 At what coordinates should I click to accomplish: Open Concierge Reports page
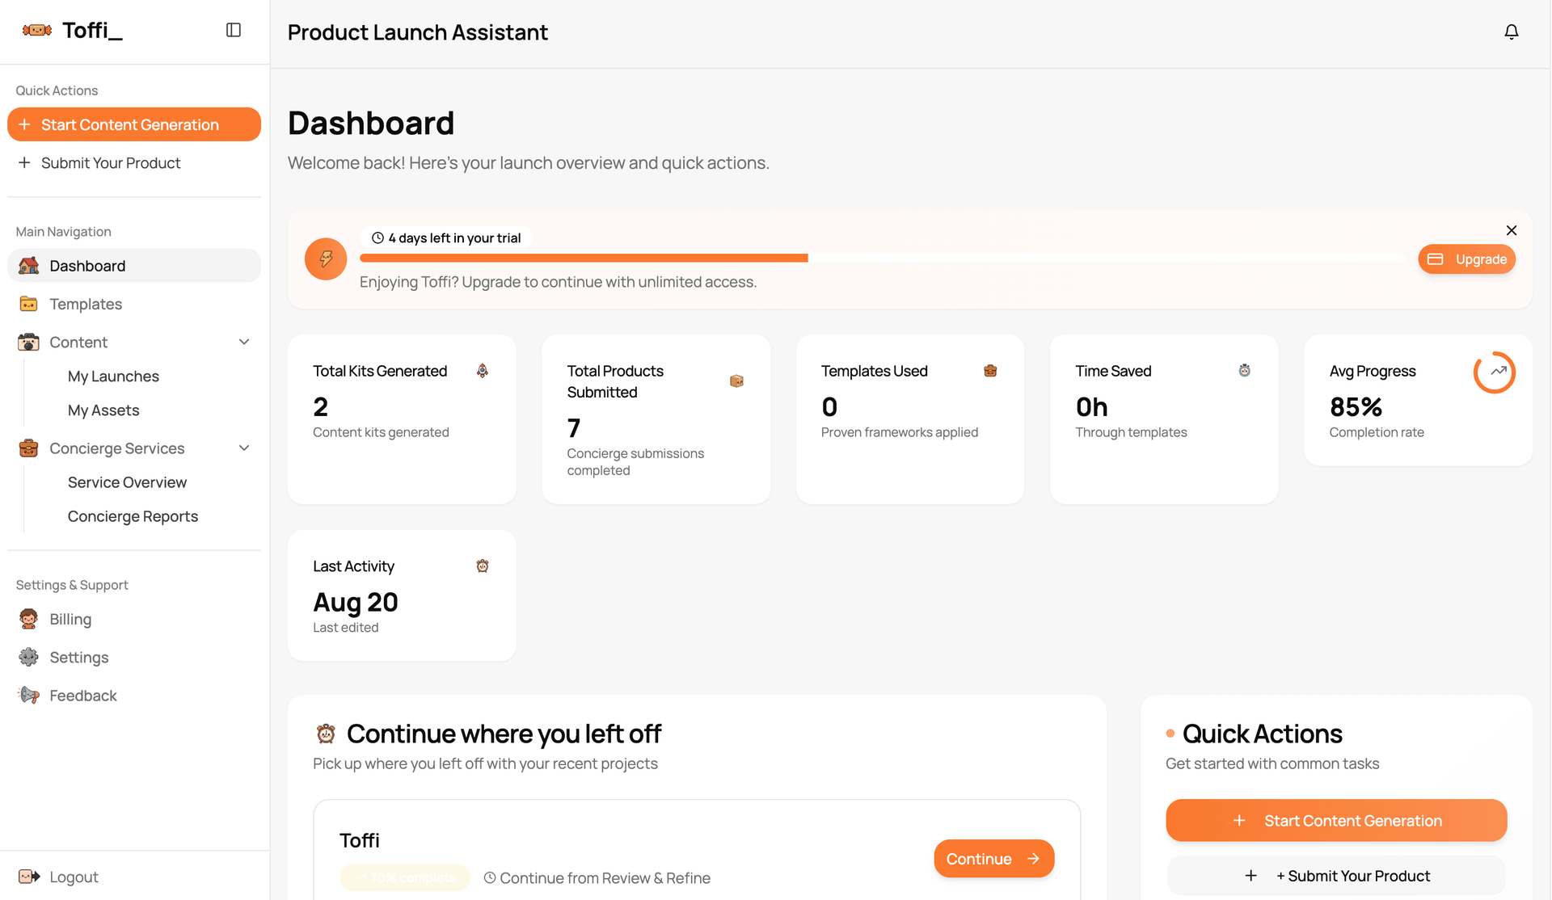133,516
